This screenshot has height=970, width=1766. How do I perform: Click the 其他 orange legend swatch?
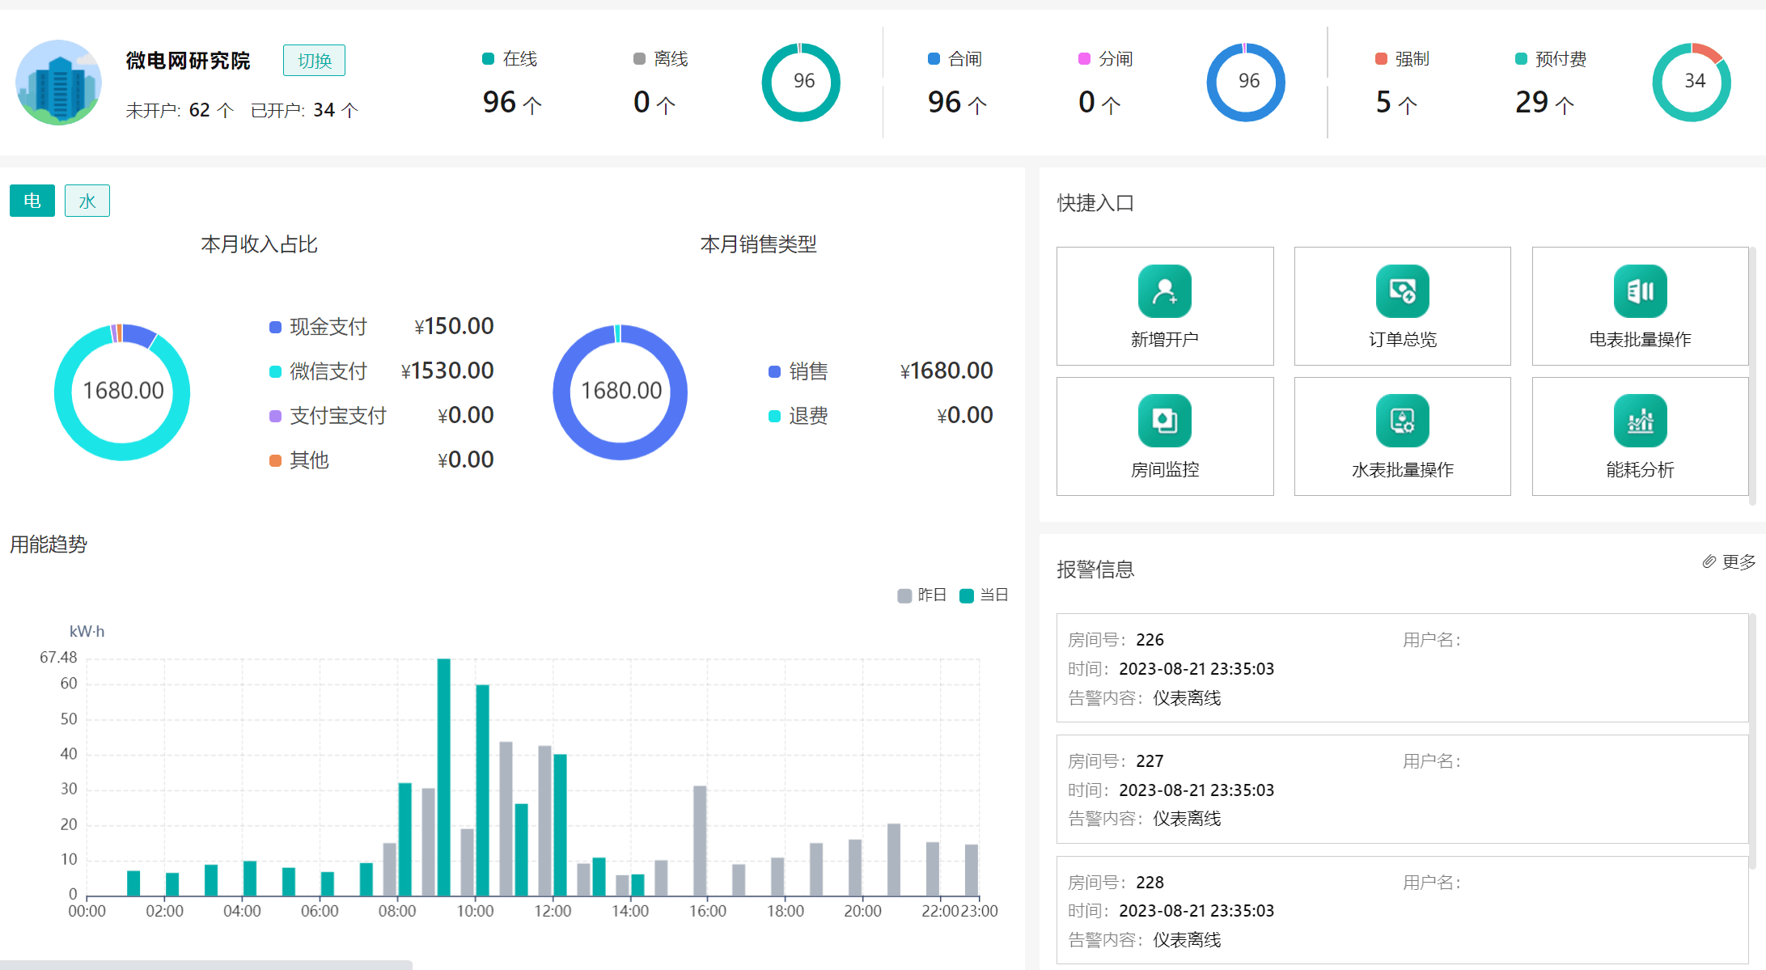tap(275, 460)
